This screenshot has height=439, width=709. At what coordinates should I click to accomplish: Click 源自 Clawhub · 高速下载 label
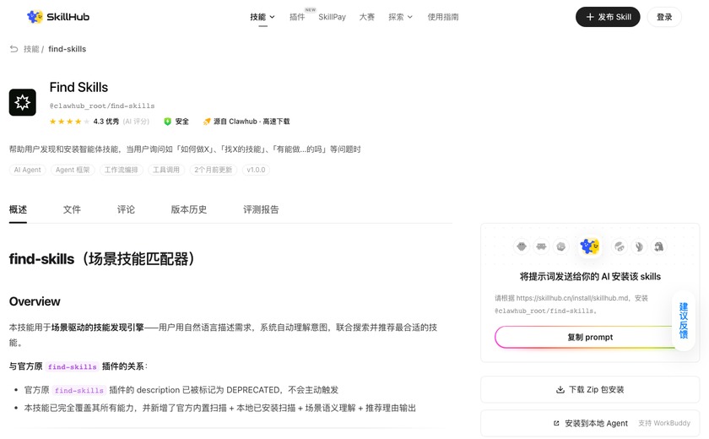pos(252,122)
